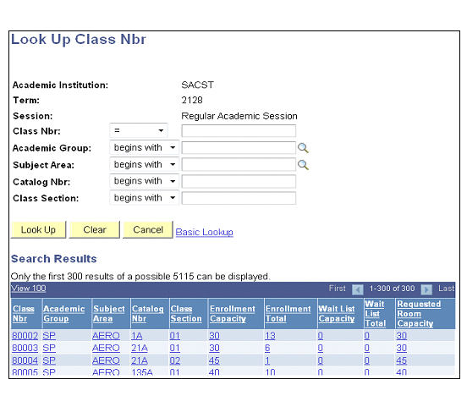
Task: Click enrollment total 6
Action: [267, 348]
